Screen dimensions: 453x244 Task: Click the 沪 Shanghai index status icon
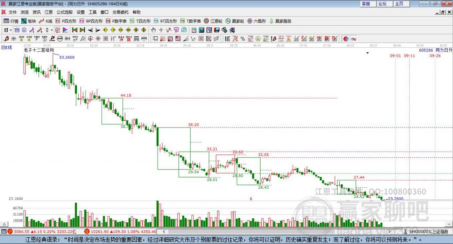point(10,232)
